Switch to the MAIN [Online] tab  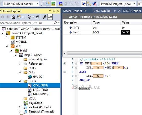pyautogui.click(x=73, y=11)
